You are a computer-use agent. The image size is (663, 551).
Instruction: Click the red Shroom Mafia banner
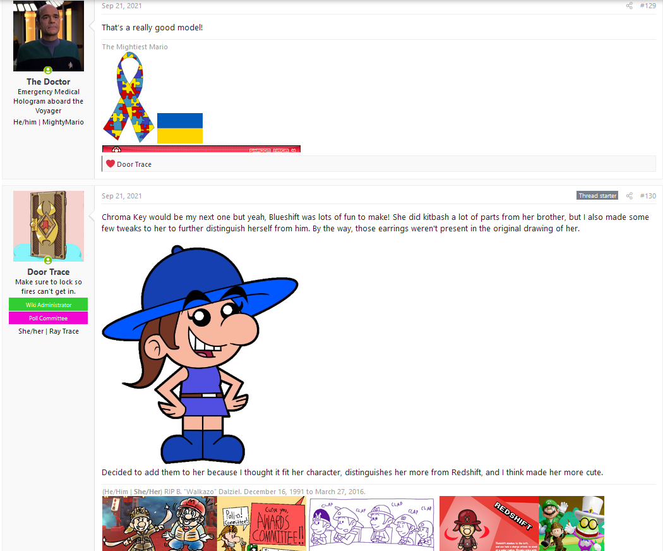[x=201, y=149]
